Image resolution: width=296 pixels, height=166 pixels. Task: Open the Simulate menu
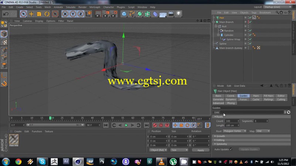click(x=71, y=7)
